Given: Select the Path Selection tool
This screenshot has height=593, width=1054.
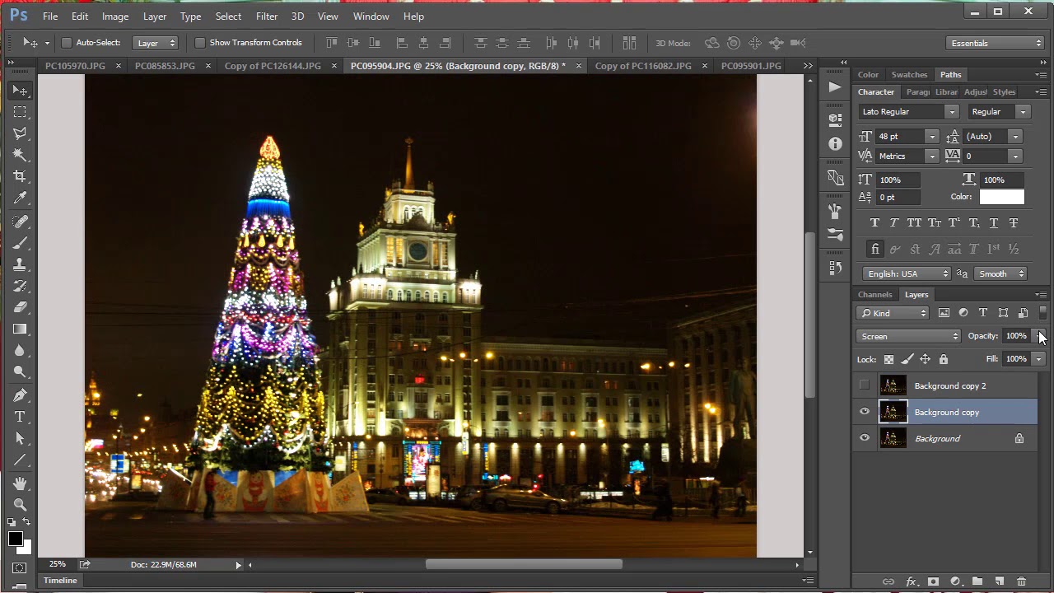Looking at the screenshot, I should [x=21, y=438].
